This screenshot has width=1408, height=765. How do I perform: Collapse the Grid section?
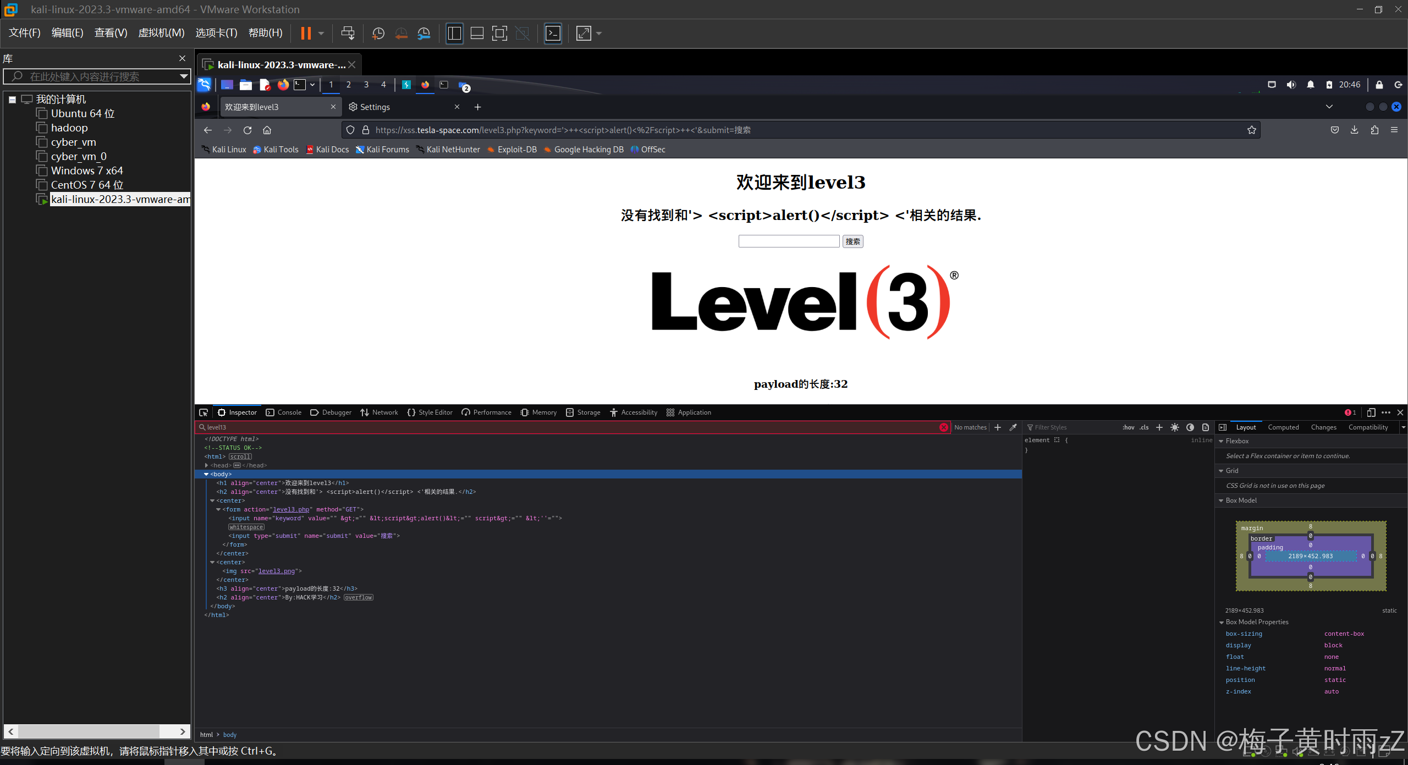1222,471
